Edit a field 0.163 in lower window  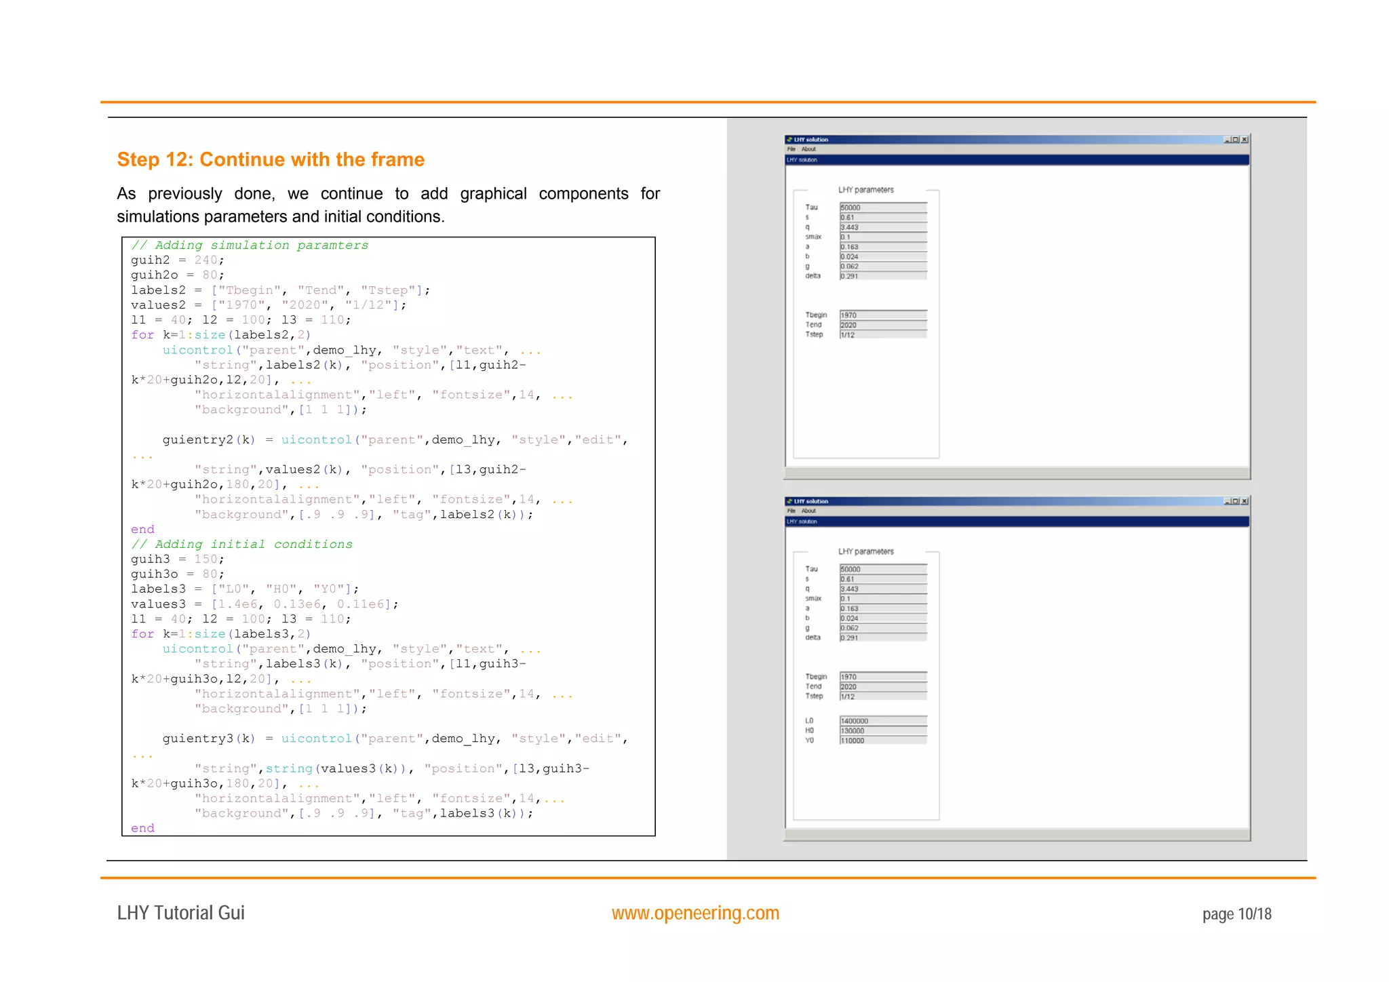[883, 608]
